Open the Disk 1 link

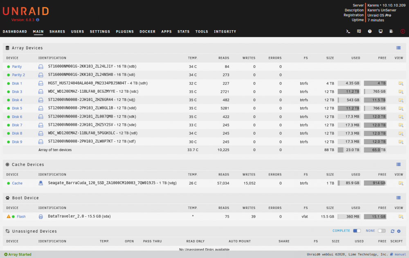pos(17,84)
